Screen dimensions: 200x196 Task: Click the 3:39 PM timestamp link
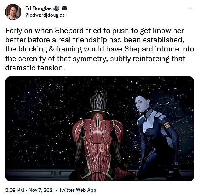point(15,190)
